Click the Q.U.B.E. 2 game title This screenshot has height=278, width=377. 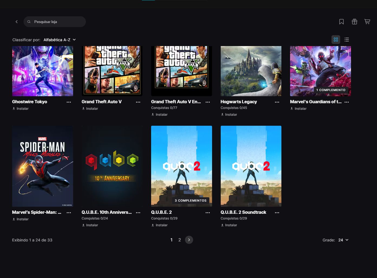161,212
